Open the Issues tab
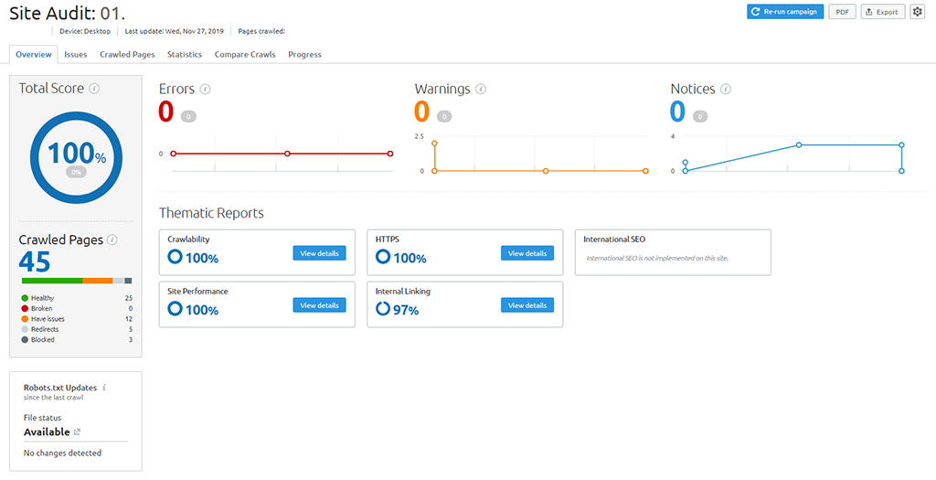This screenshot has height=480, width=936. point(76,54)
